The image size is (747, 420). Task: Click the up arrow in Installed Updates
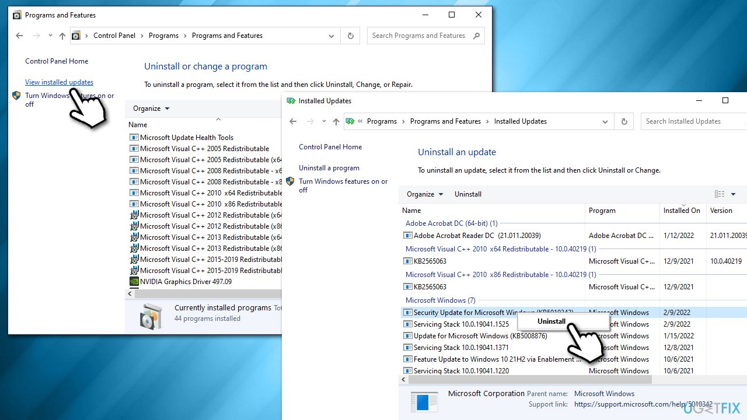[x=336, y=121]
